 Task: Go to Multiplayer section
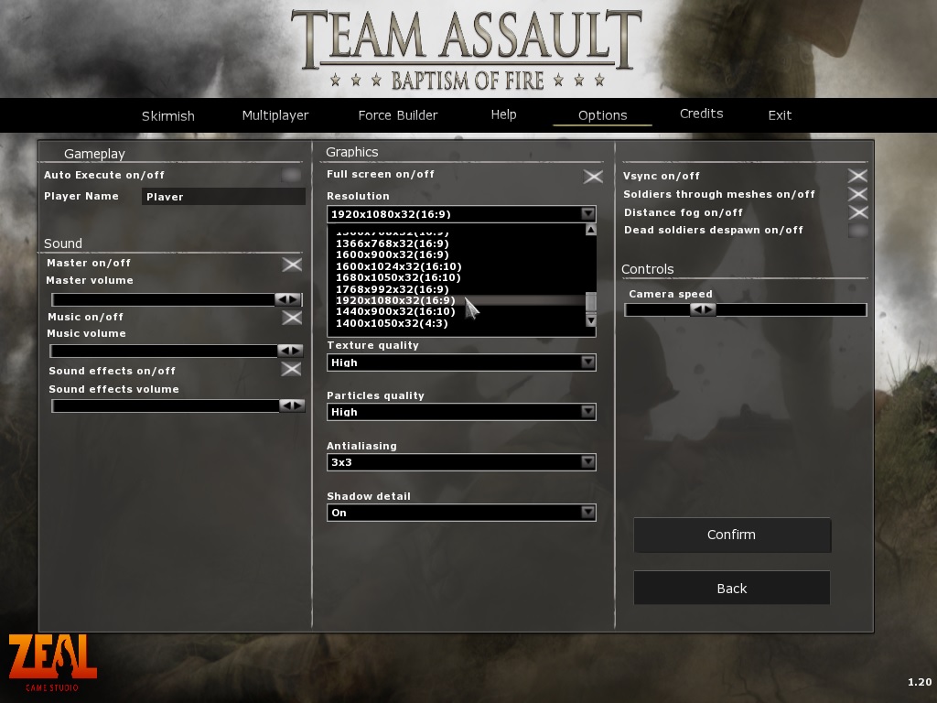pyautogui.click(x=275, y=114)
